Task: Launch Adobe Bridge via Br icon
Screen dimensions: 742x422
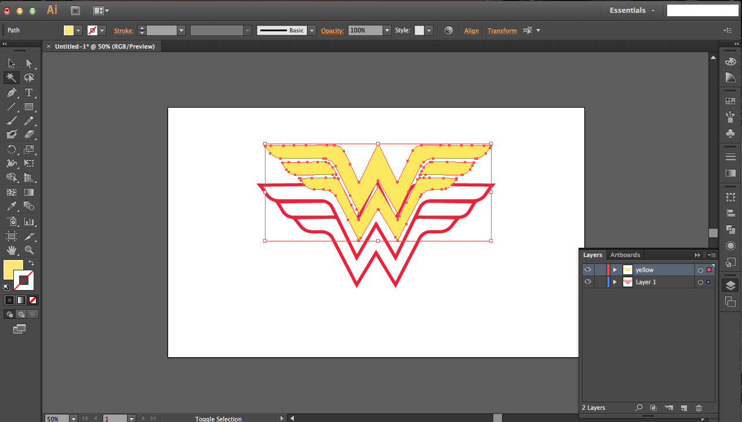Action: coord(75,10)
